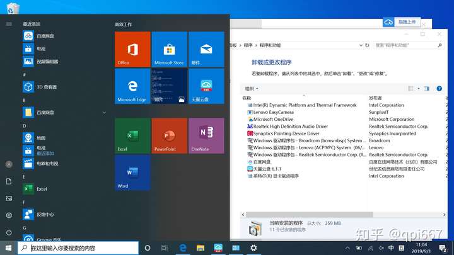The width and height of the screenshot is (454, 255).
Task: Open 组织 dropdown in Programs window
Action: pos(252,89)
